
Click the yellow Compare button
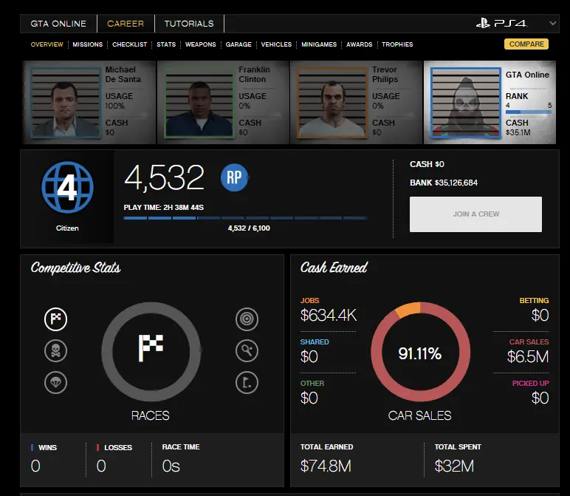(526, 44)
